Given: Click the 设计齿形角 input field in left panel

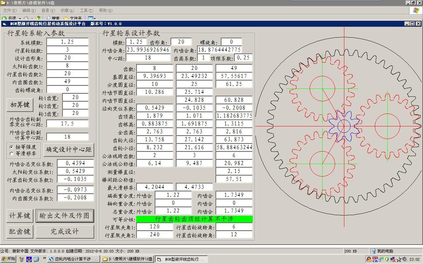Looking at the screenshot, I should coord(67,58).
